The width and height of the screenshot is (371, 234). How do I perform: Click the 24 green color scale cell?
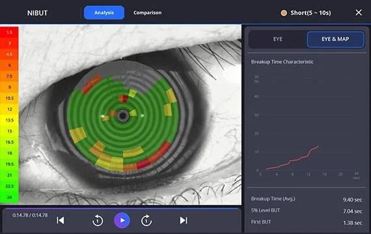[9, 197]
